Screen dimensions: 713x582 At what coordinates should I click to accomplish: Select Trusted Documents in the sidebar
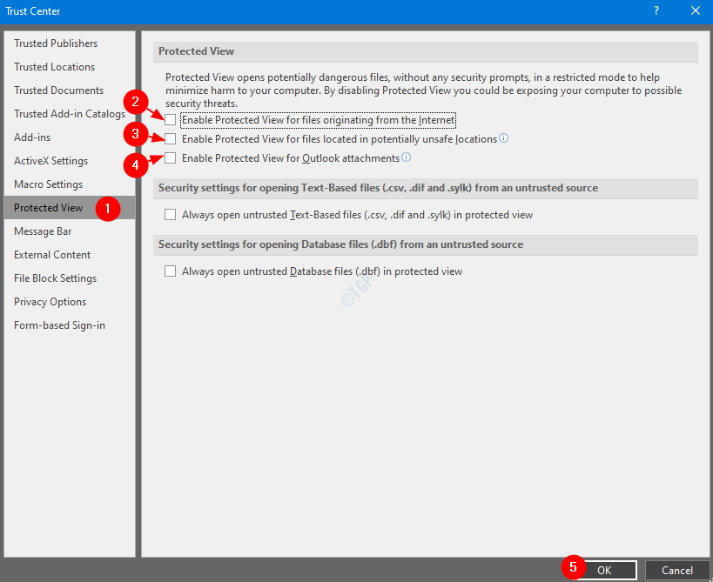58,90
